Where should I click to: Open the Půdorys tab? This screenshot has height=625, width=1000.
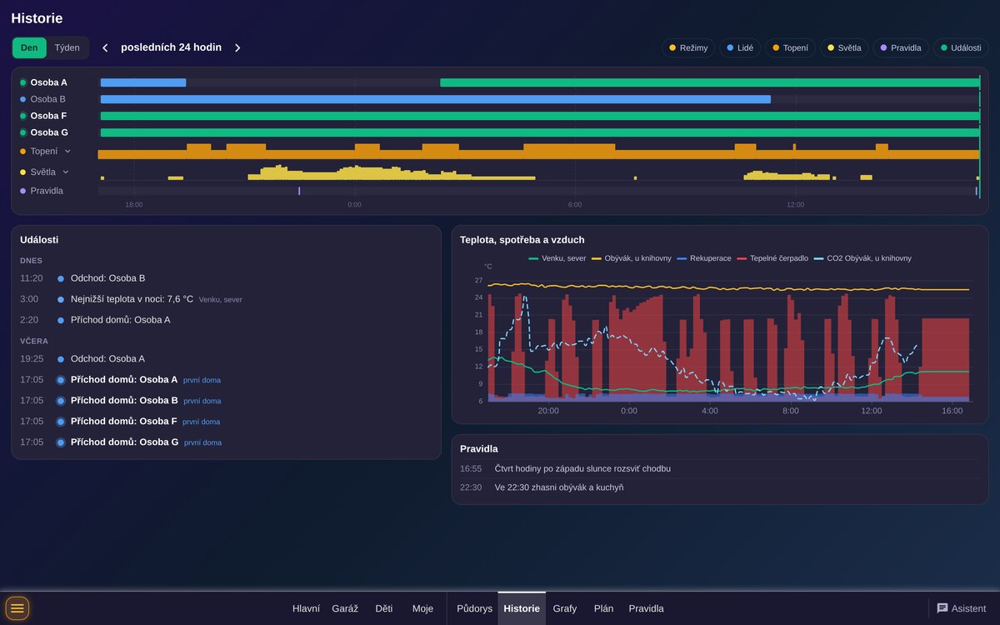coord(475,608)
